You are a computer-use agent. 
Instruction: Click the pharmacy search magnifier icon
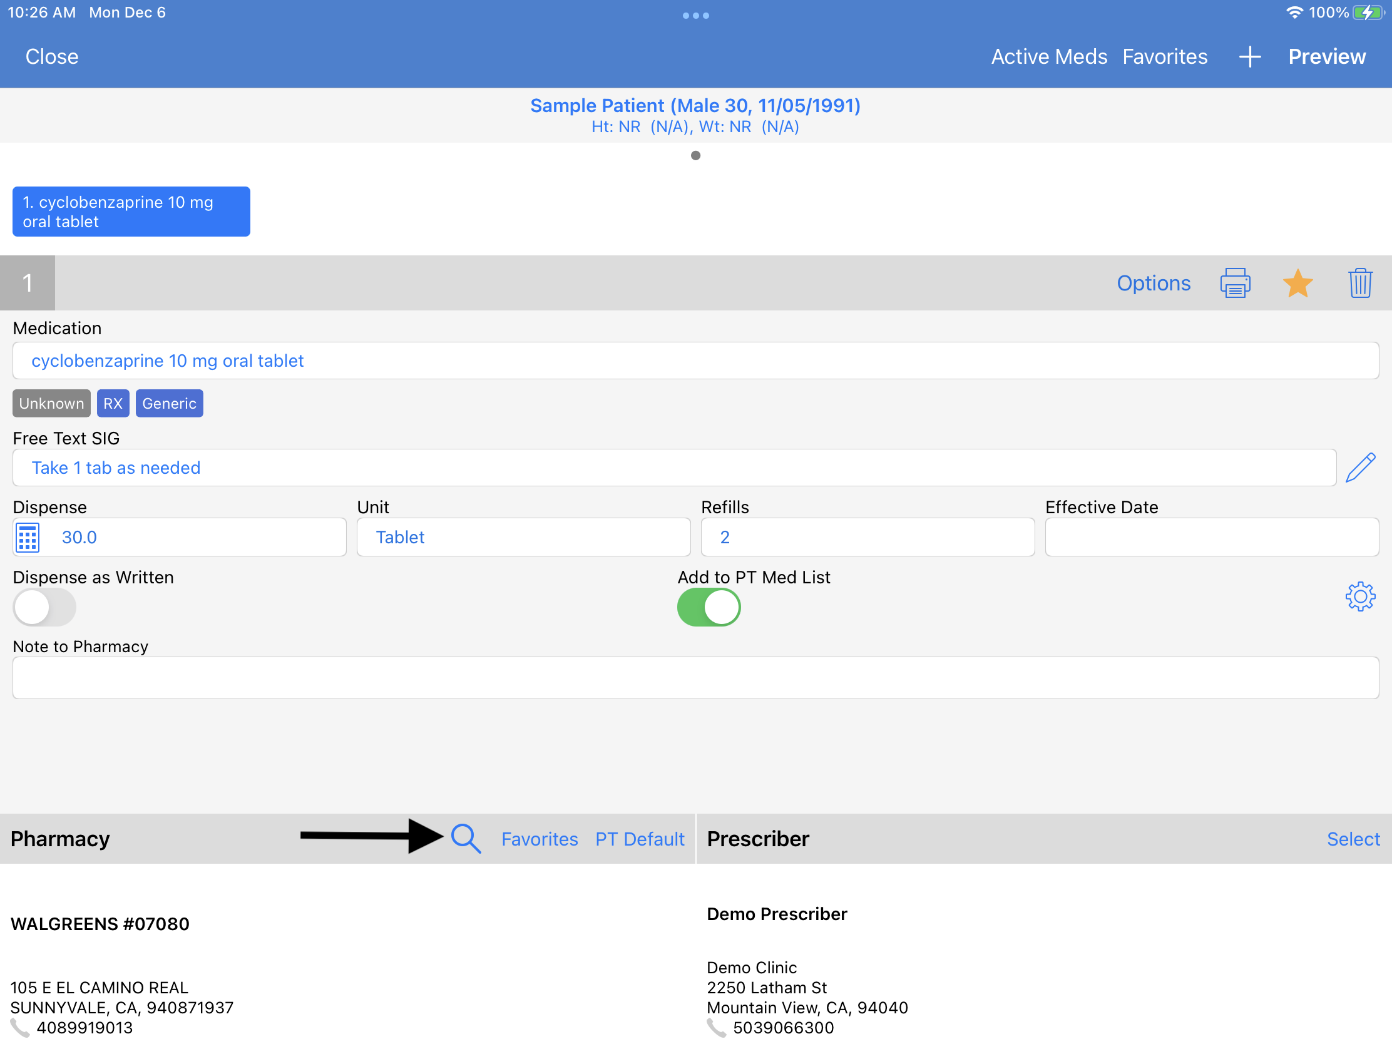(466, 838)
